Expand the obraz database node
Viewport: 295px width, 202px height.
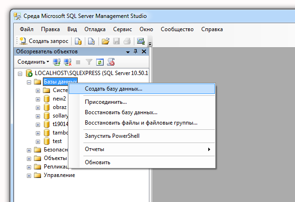click(x=38, y=108)
